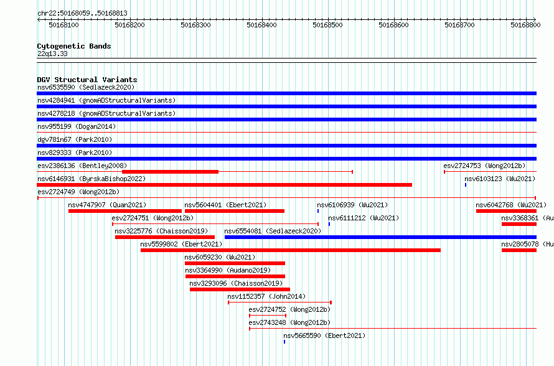Image resolution: width=554 pixels, height=366 pixels.
Task: Select red bar beneath nsv3364990
Action: click(x=235, y=276)
